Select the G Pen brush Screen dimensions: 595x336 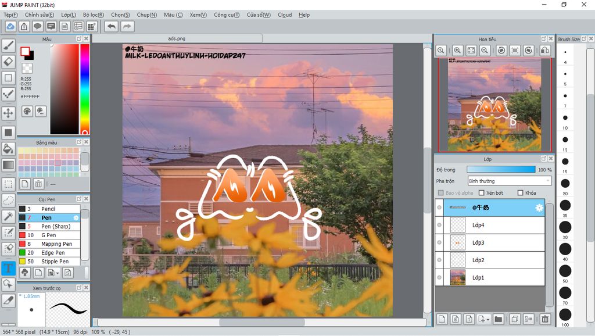49,235
